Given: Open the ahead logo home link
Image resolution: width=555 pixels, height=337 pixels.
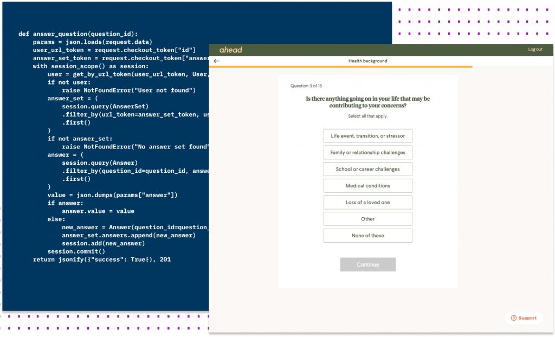Looking at the screenshot, I should [x=231, y=50].
